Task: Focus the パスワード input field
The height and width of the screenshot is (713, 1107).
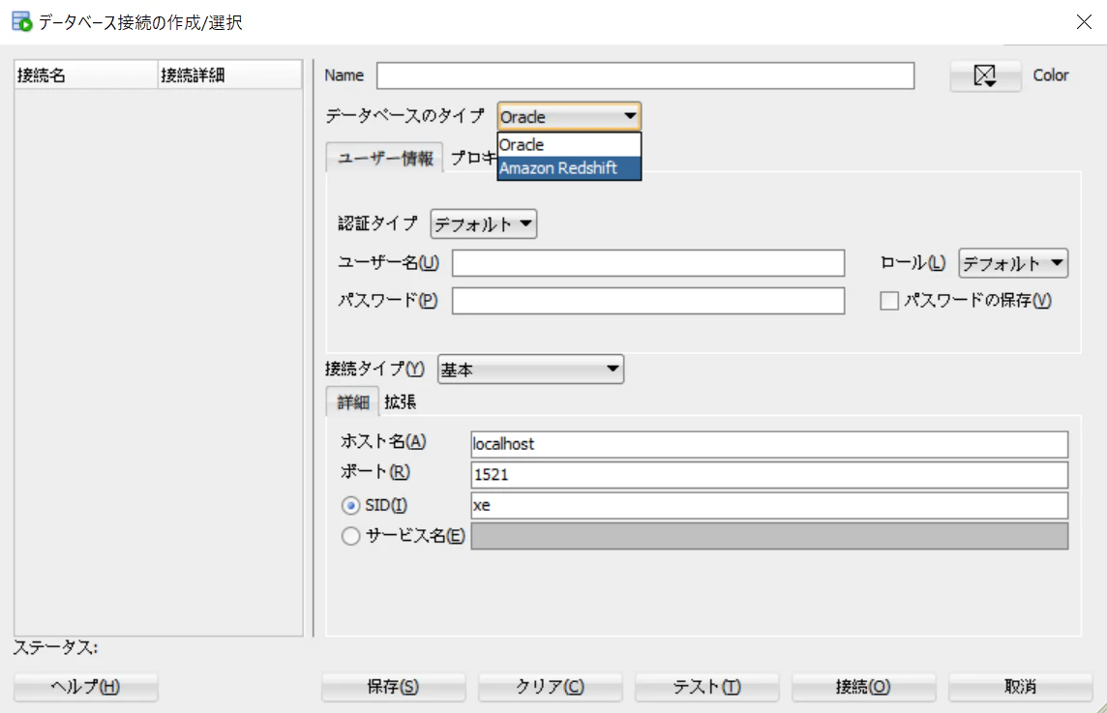Action: [x=648, y=301]
